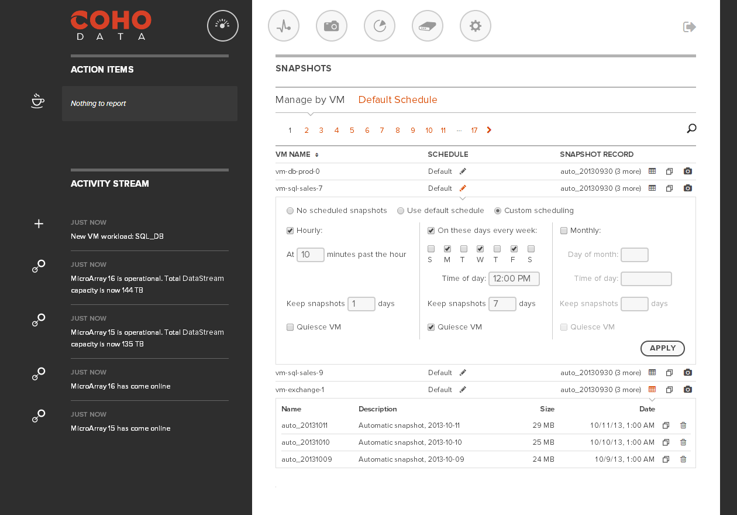The height and width of the screenshot is (515, 737).
Task: Take snapshot of vm-db-prod-0 with camera icon
Action: coord(688,171)
